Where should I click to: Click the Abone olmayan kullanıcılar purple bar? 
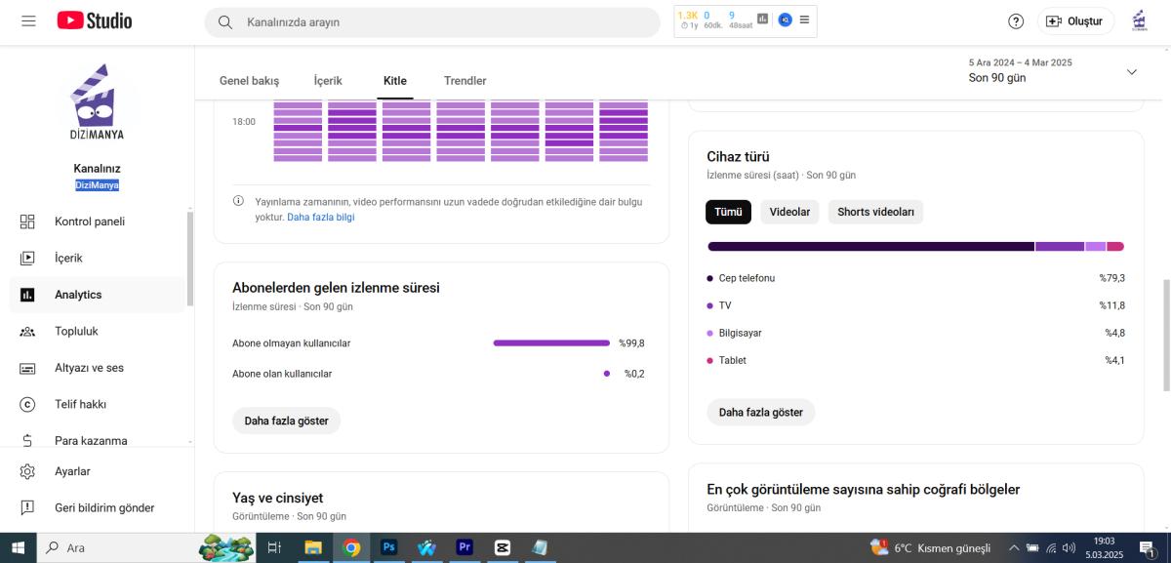tap(551, 343)
